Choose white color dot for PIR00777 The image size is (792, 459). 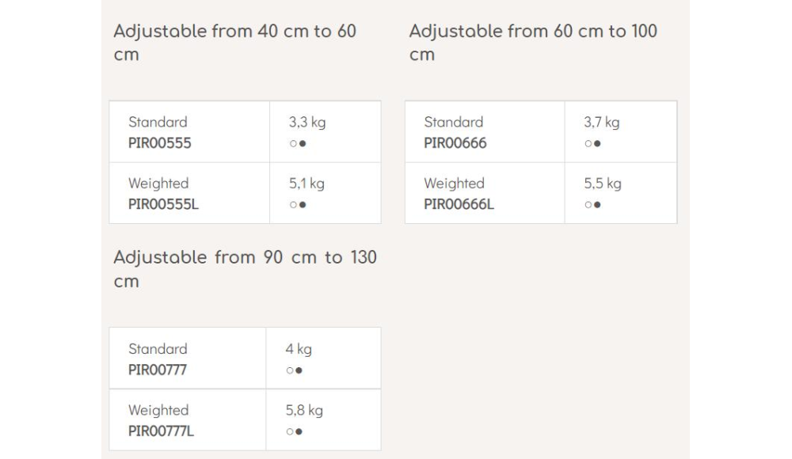pos(289,370)
